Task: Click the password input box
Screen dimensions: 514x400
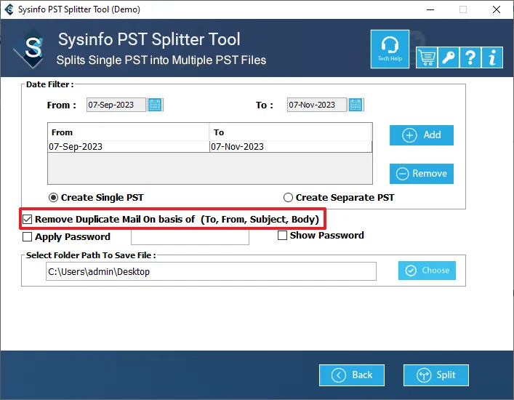Action: pos(190,237)
